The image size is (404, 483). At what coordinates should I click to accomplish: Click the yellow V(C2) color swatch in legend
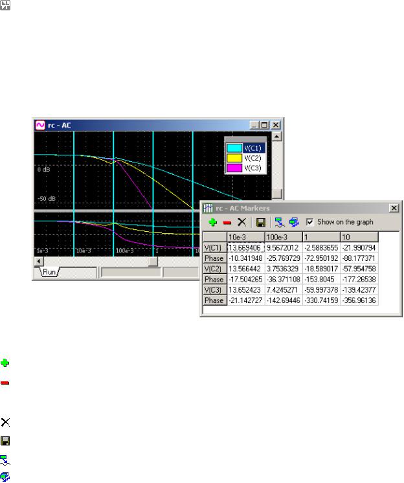point(234,158)
